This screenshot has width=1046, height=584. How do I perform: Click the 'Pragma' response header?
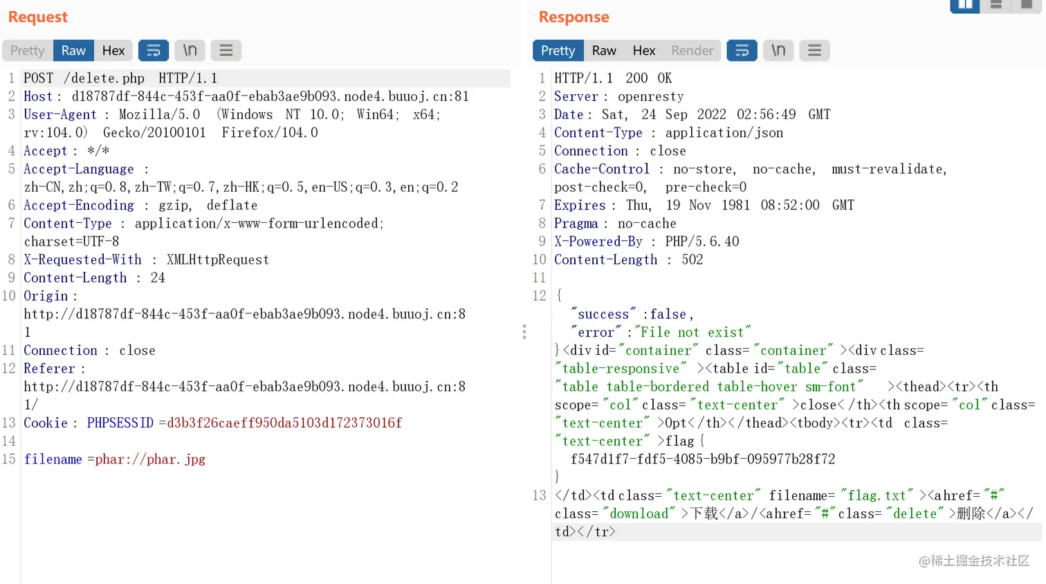576,223
